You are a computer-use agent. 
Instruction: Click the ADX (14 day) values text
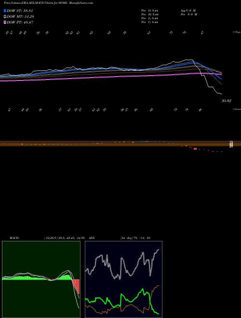pyautogui.click(x=135, y=238)
